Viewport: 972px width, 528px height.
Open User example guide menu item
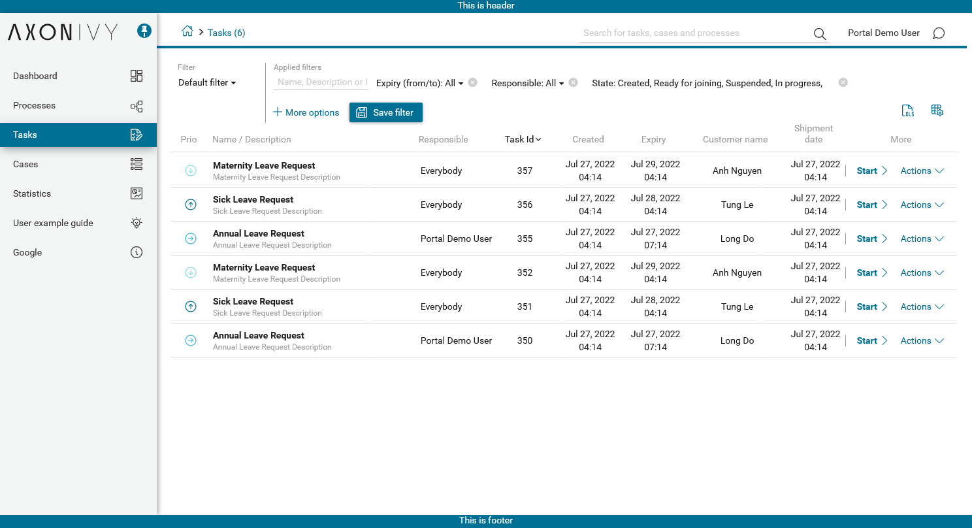coord(78,223)
